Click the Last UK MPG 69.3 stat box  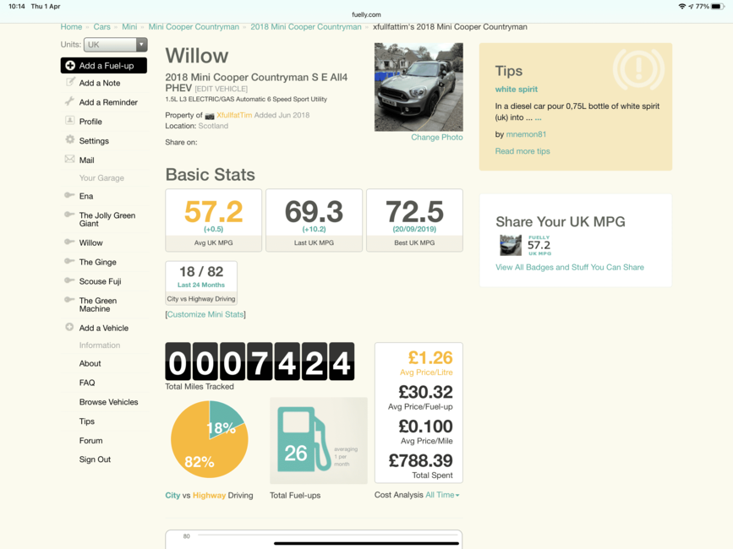pyautogui.click(x=314, y=220)
